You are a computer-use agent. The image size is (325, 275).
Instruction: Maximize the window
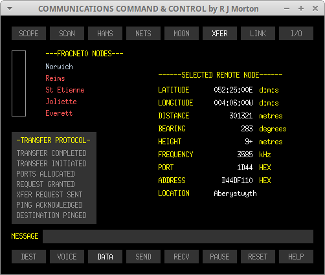tap(301, 8)
